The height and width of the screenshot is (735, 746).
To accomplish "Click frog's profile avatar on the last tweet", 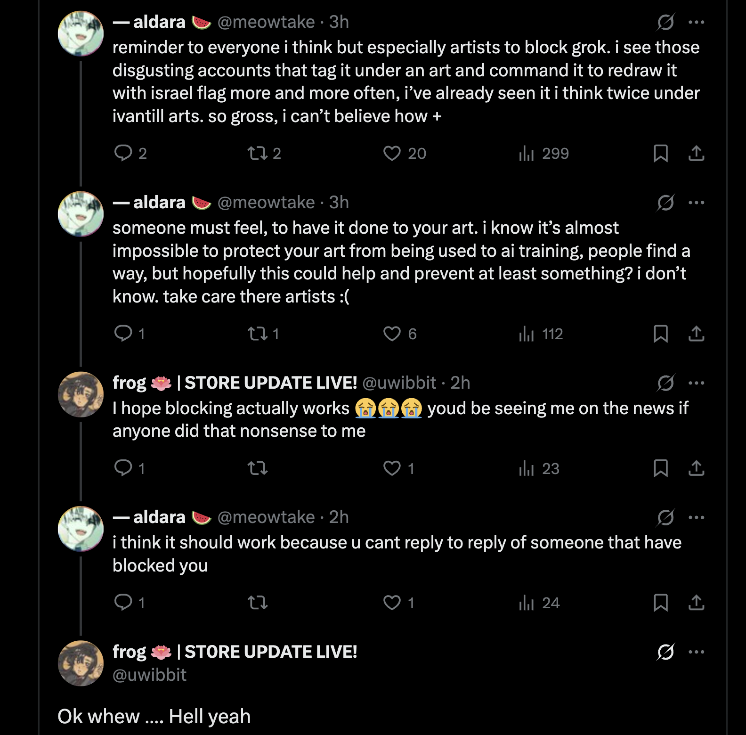I will point(81,663).
